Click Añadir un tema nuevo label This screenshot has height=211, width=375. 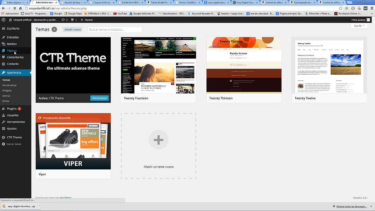158,167
